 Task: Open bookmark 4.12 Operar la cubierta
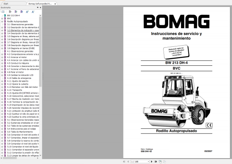(18, 84)
